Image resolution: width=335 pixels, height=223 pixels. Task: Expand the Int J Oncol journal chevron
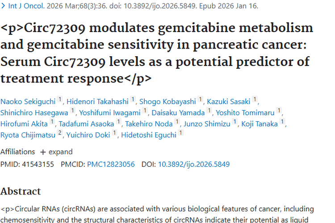coord(3,7)
